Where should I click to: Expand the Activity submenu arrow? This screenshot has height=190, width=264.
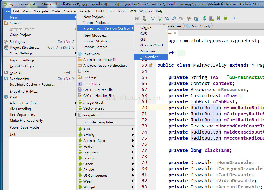[x=133, y=135]
